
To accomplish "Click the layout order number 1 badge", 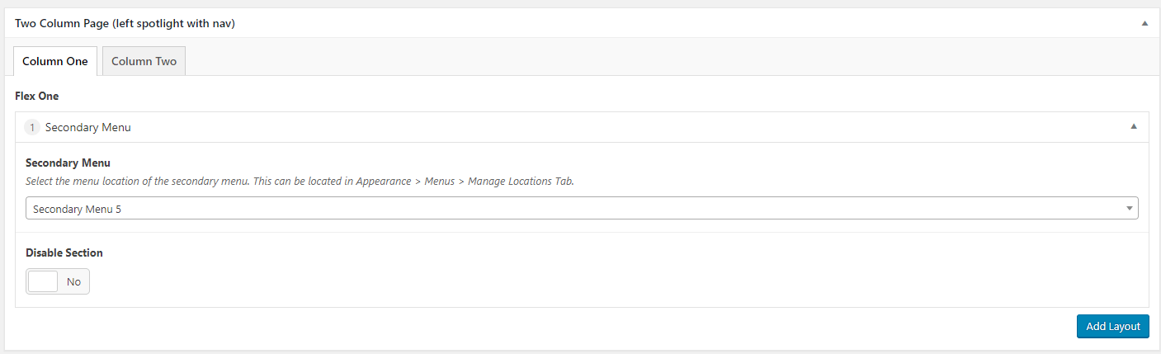I will (x=32, y=127).
